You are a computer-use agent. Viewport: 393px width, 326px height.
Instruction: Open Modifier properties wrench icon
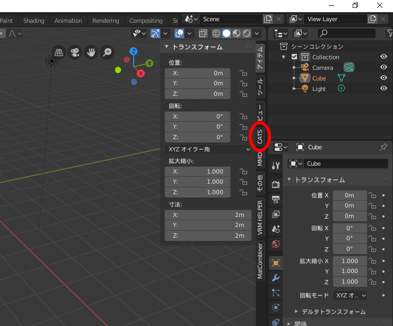pyautogui.click(x=276, y=278)
